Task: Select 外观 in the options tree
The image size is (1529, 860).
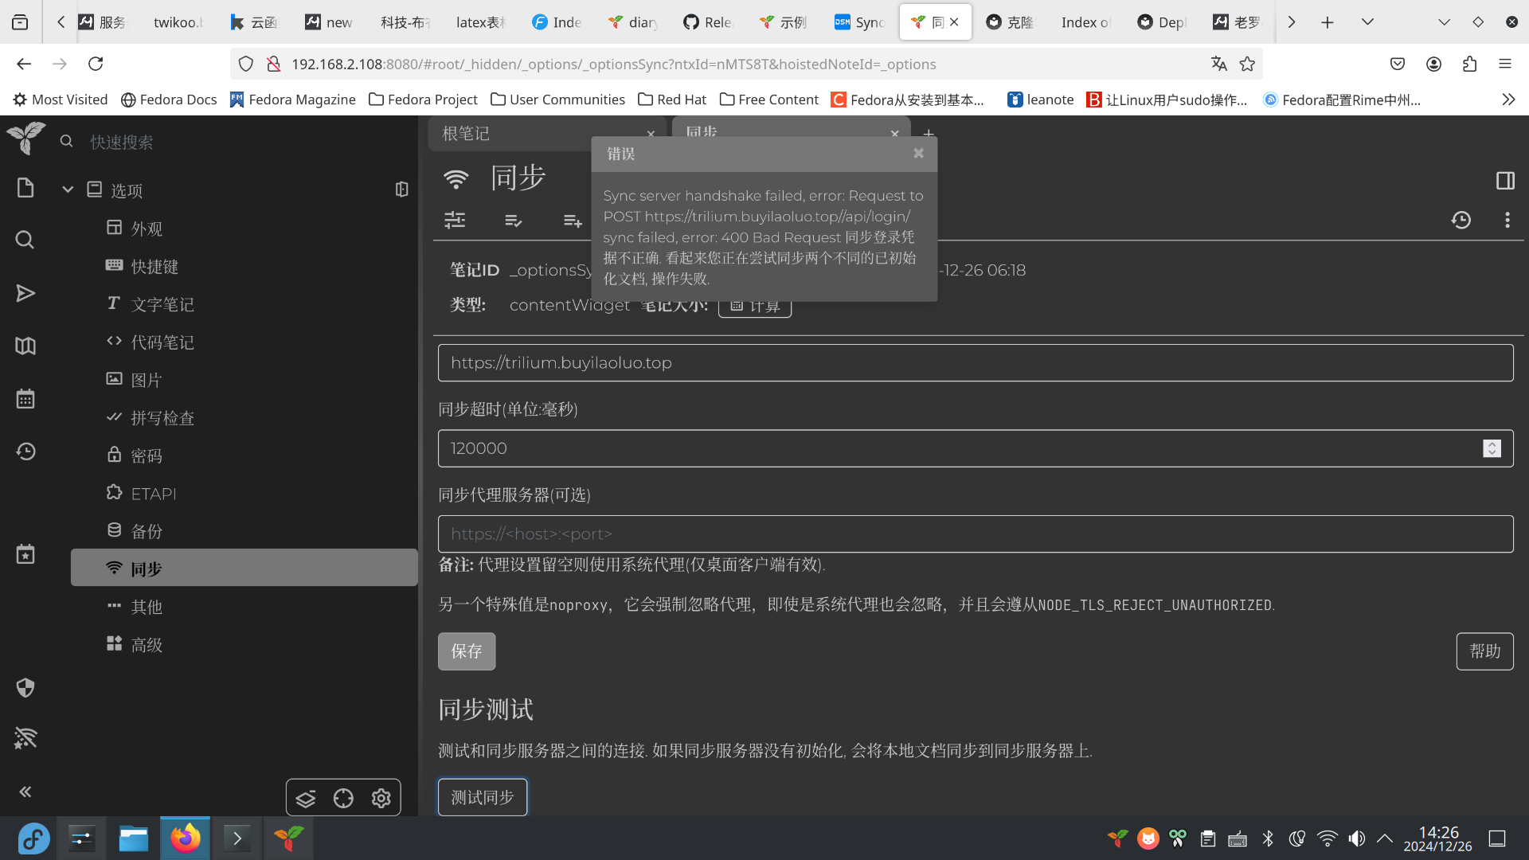Action: pos(147,229)
